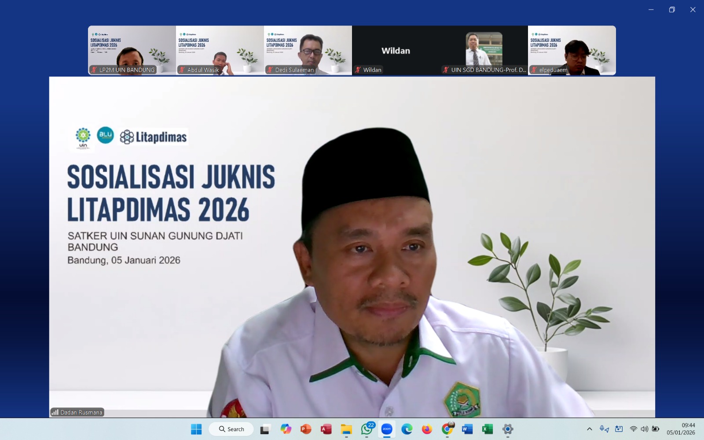Open the Windows Start menu
Image resolution: width=704 pixels, height=440 pixels.
click(x=196, y=429)
